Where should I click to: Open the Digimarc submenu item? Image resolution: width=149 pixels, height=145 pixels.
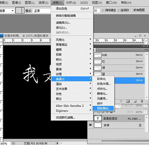[x=72, y=111]
